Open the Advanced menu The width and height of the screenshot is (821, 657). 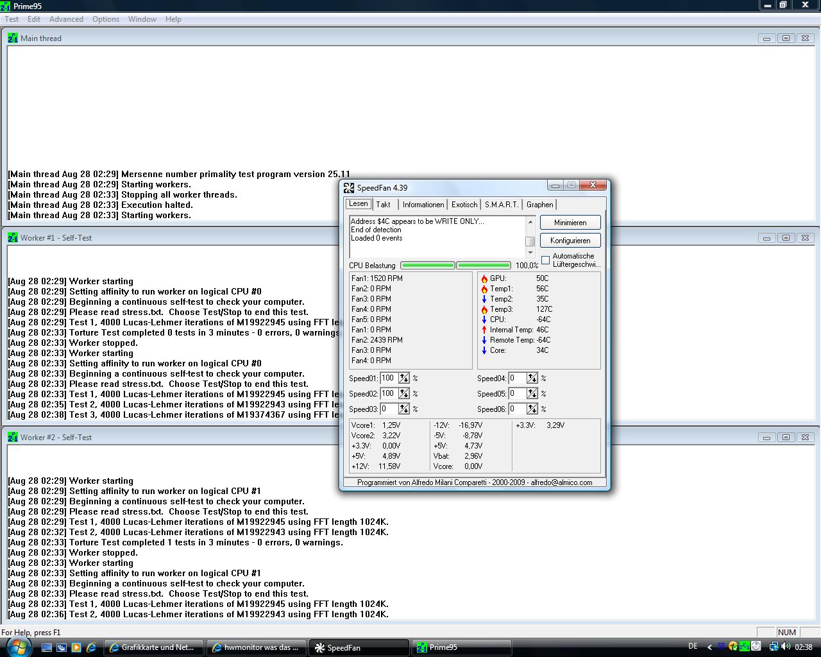(x=66, y=19)
